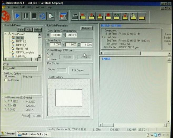The width and height of the screenshot is (173, 138).
Task: Click the yellow tray icon with red right arrow
Action: [x=83, y=17]
